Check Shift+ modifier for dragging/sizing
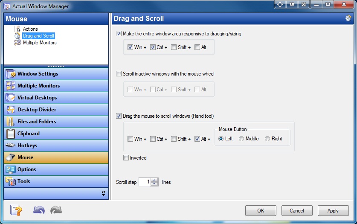 [174, 47]
